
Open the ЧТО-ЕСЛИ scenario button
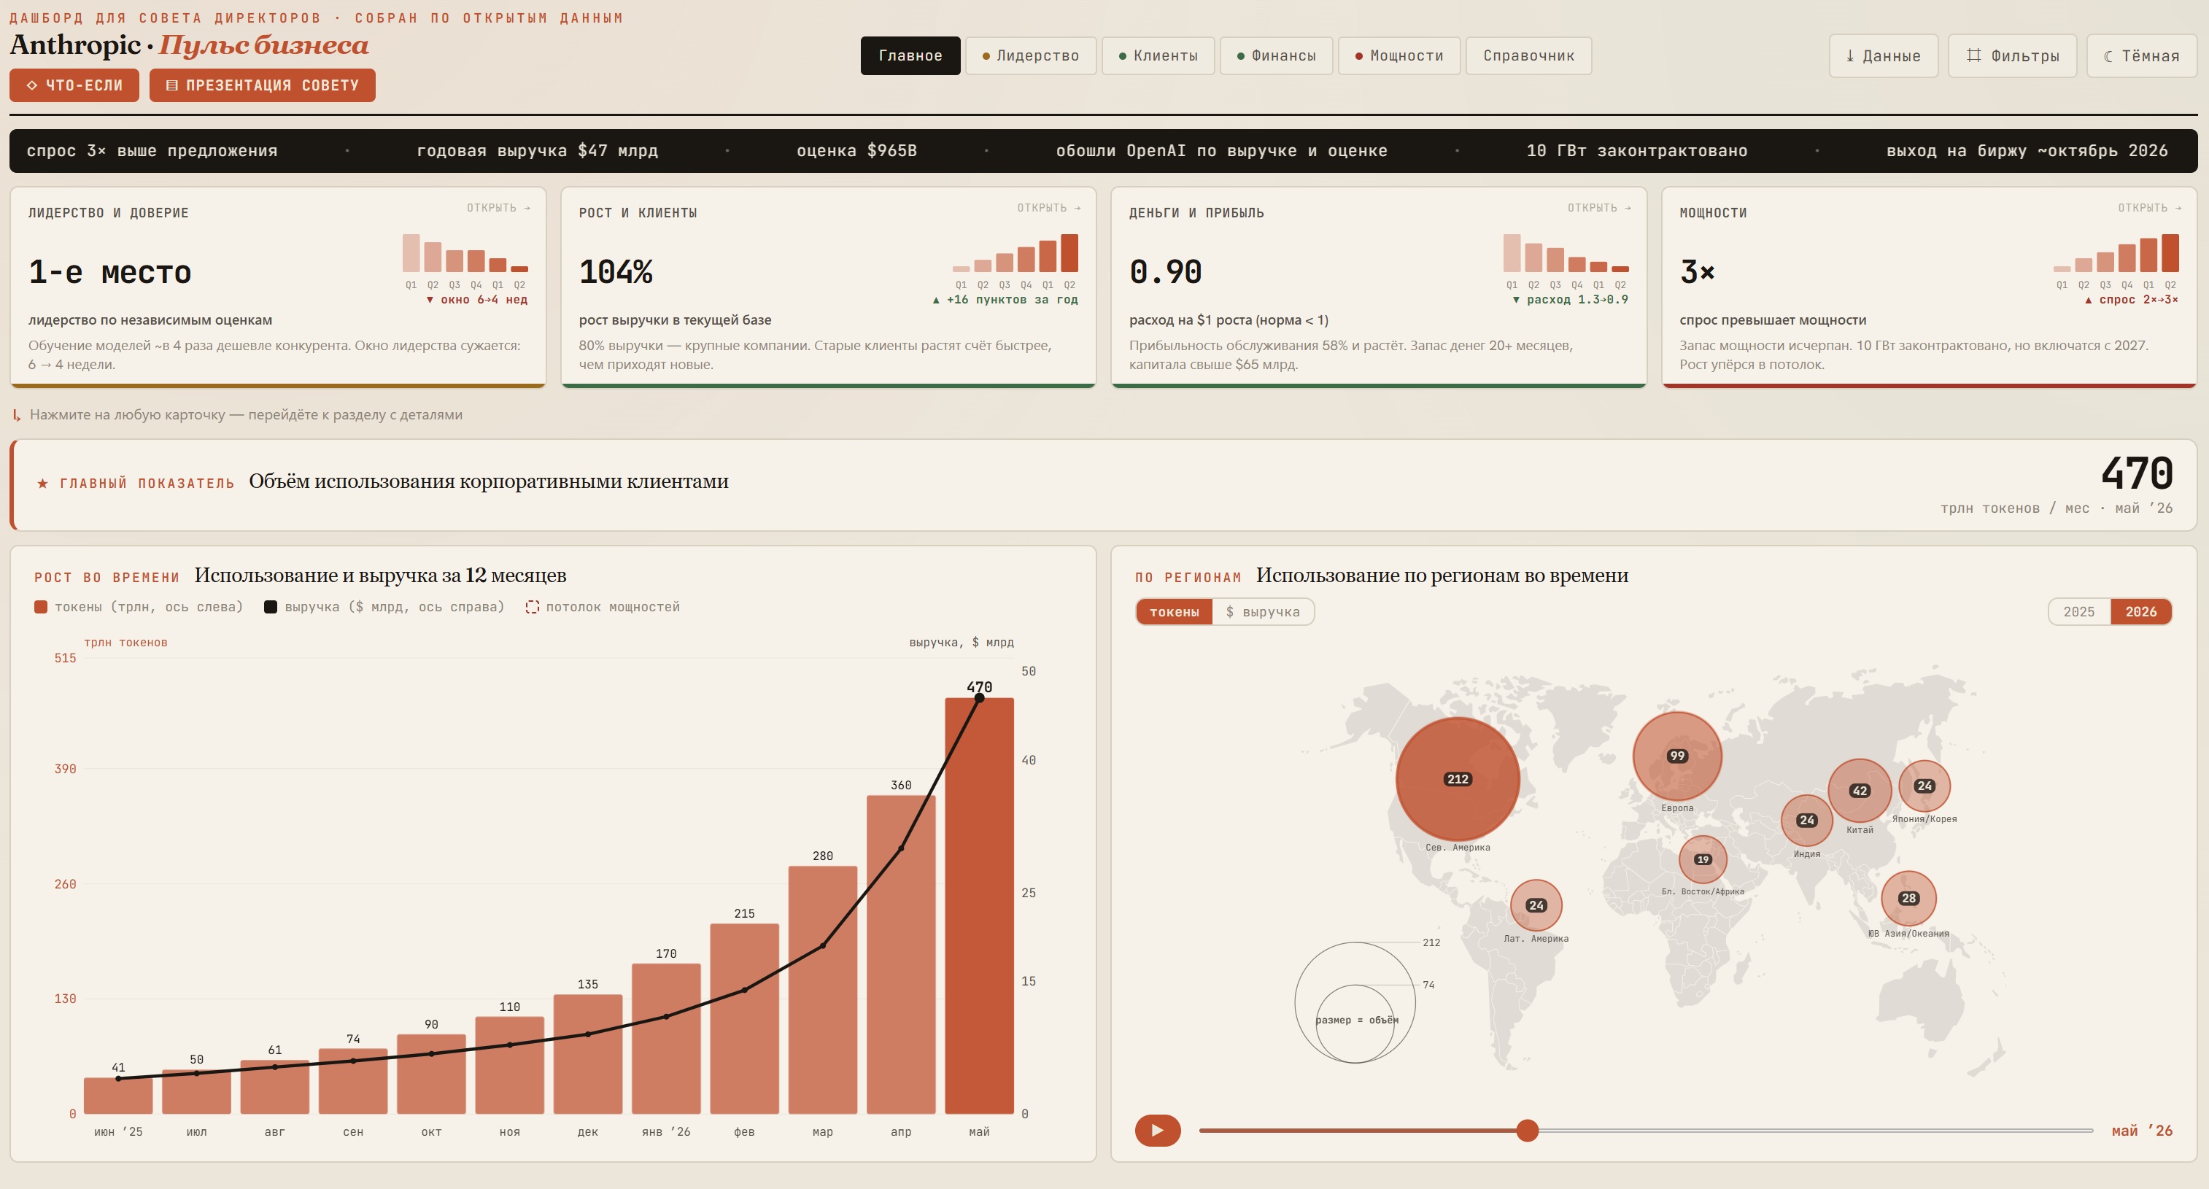point(74,85)
